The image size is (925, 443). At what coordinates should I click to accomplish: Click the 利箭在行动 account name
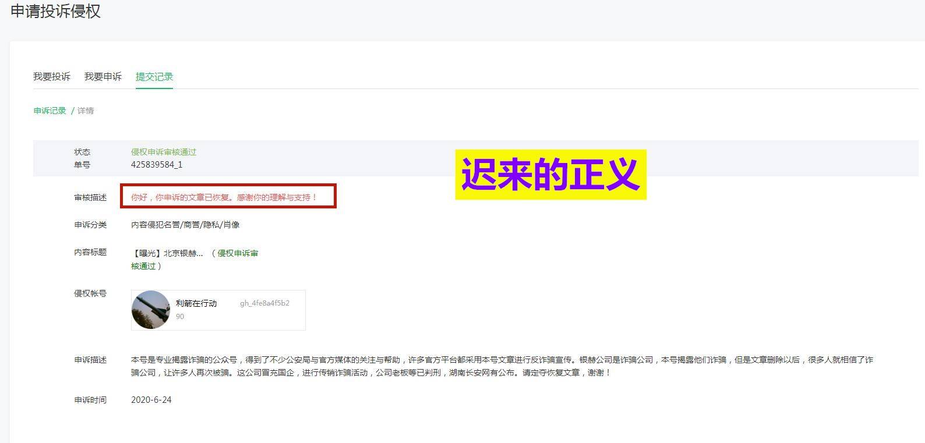coord(196,303)
